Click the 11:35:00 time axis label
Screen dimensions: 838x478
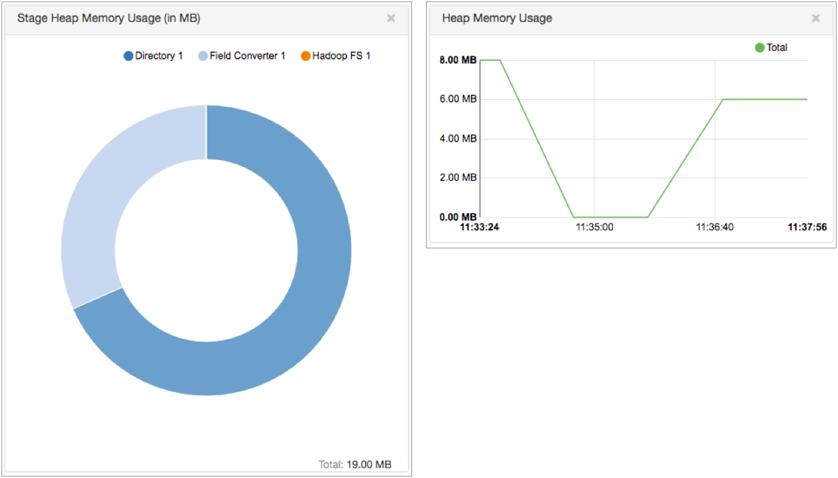pos(594,227)
